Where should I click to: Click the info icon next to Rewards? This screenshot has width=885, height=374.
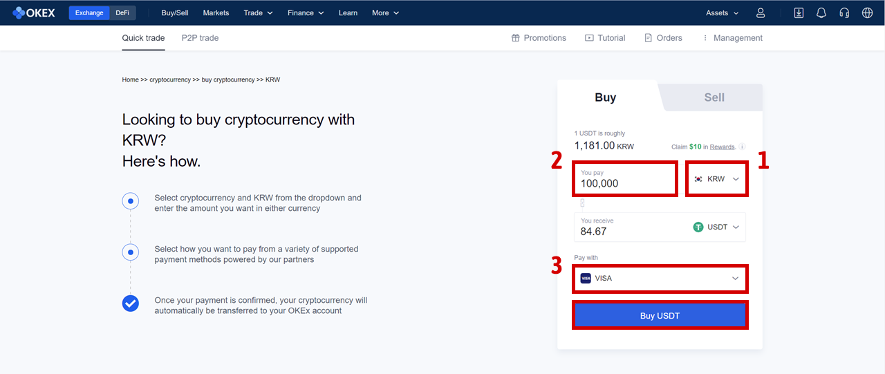742,147
